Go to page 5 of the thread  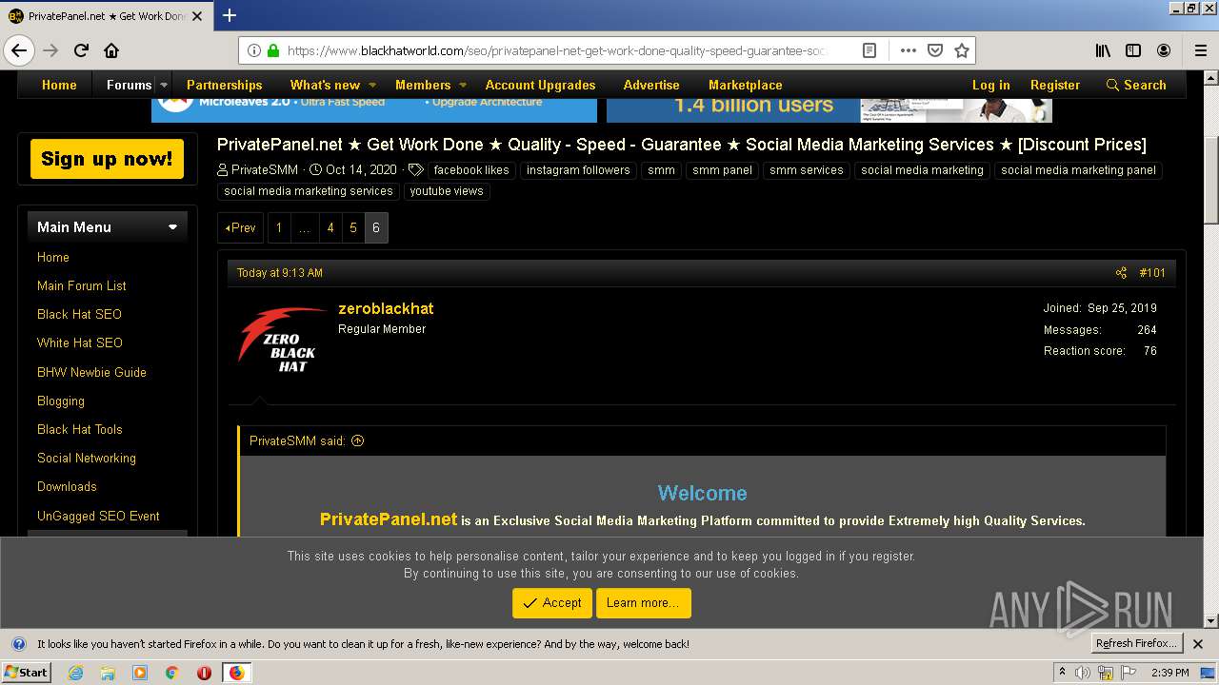pyautogui.click(x=353, y=227)
